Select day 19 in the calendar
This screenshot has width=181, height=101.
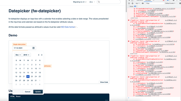pos(16,76)
